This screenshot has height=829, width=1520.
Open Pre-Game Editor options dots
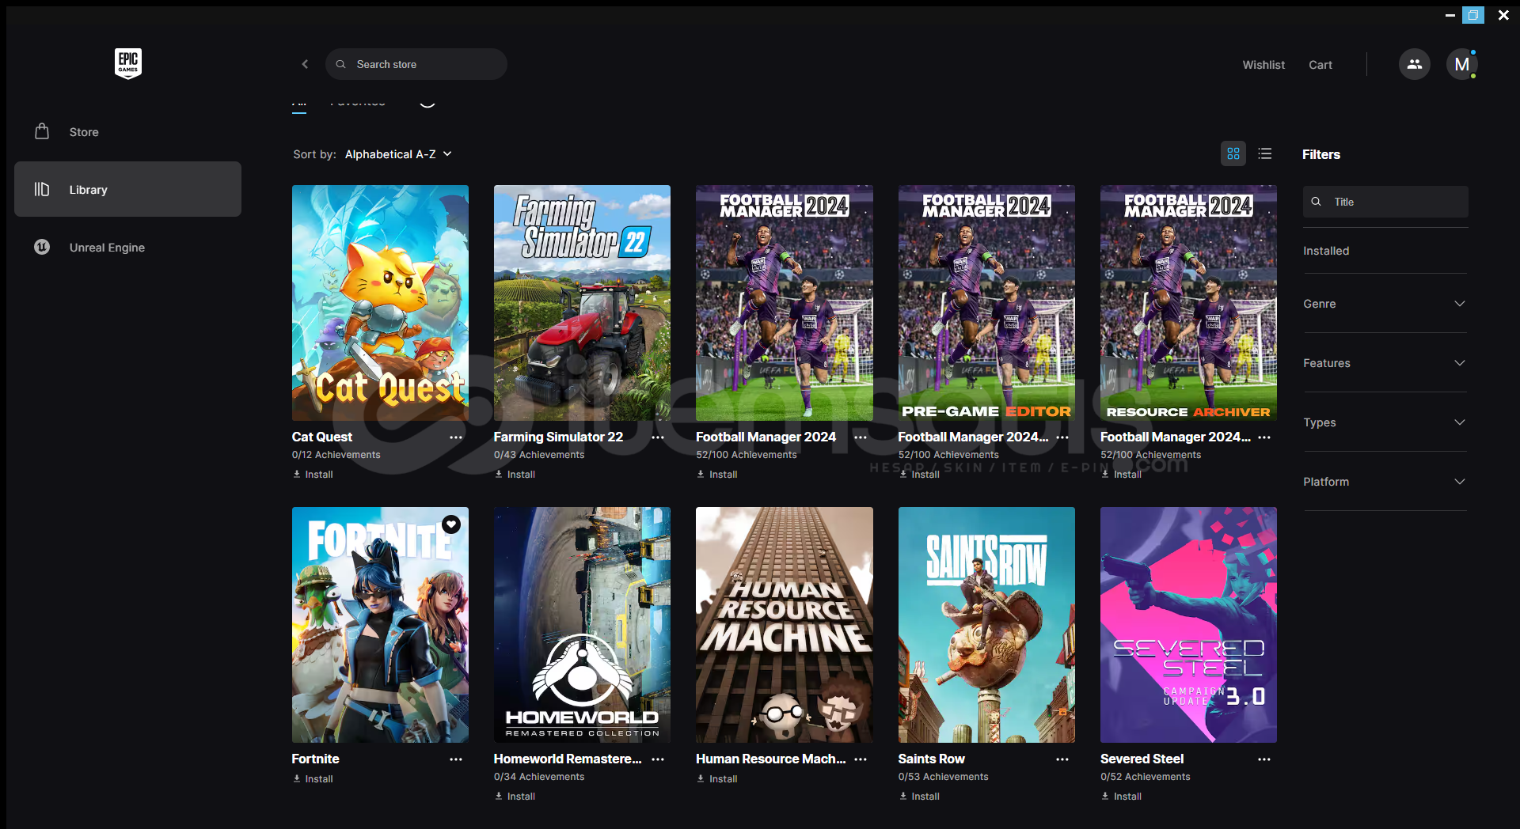[1062, 437]
